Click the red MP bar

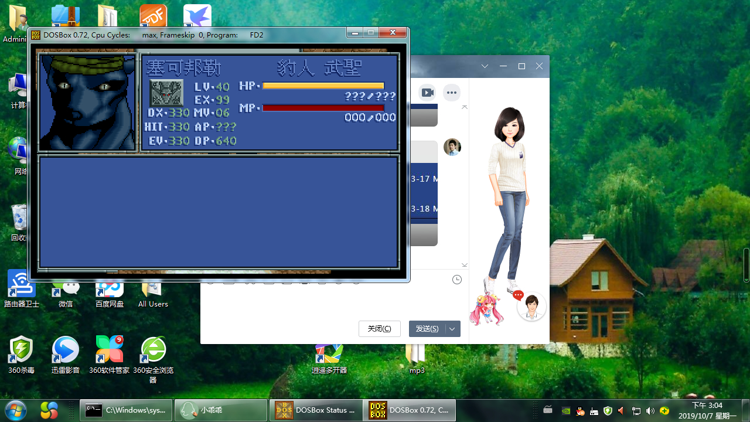pos(323,108)
